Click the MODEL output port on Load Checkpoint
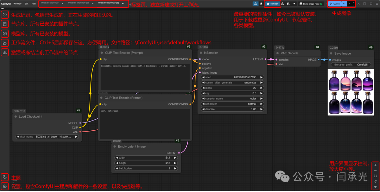Screen dimensions: 380x192 pos(80,123)
